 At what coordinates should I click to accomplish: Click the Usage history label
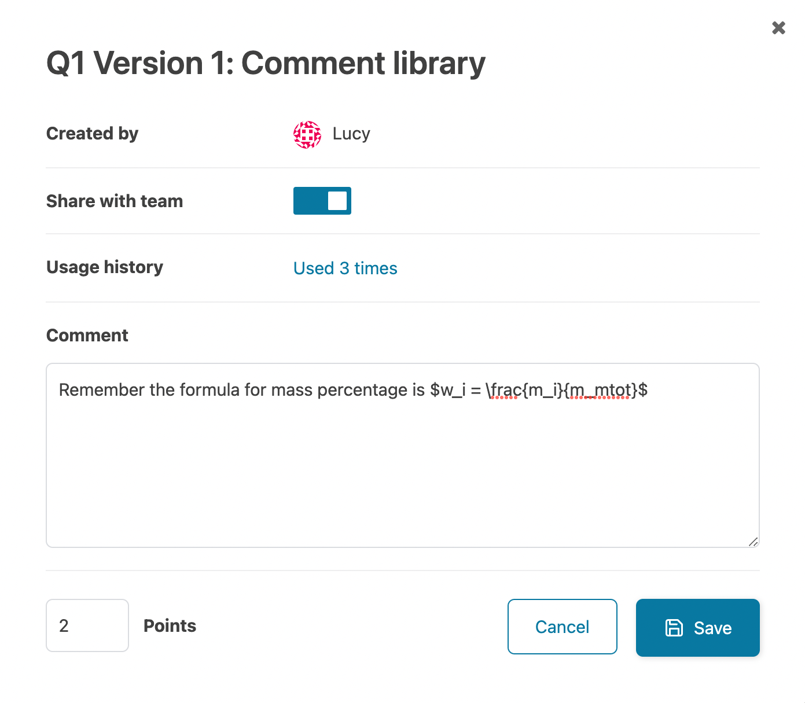tap(105, 267)
